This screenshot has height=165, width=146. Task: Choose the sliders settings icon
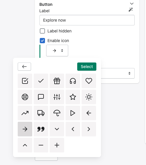click(57, 97)
